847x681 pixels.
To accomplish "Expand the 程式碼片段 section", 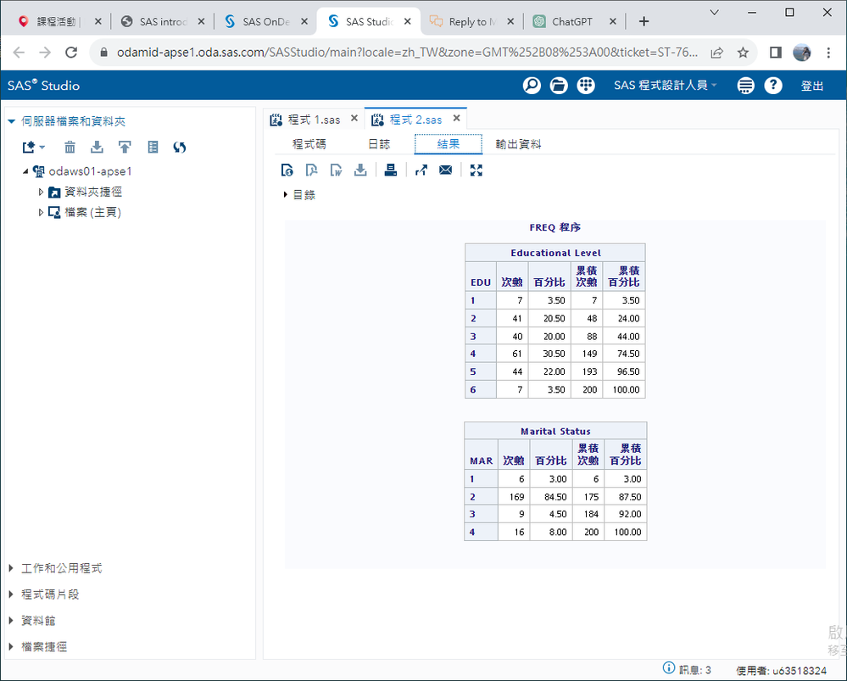I will click(11, 594).
